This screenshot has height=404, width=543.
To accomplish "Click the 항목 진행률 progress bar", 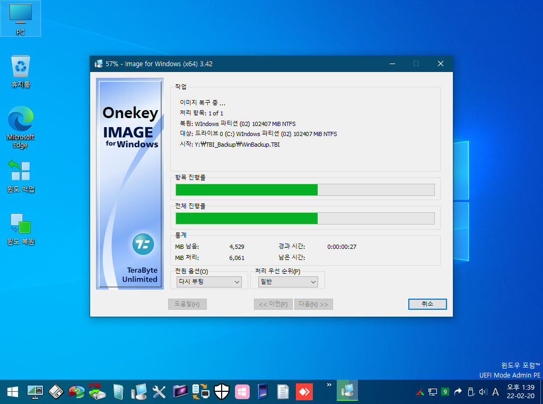I will point(305,190).
